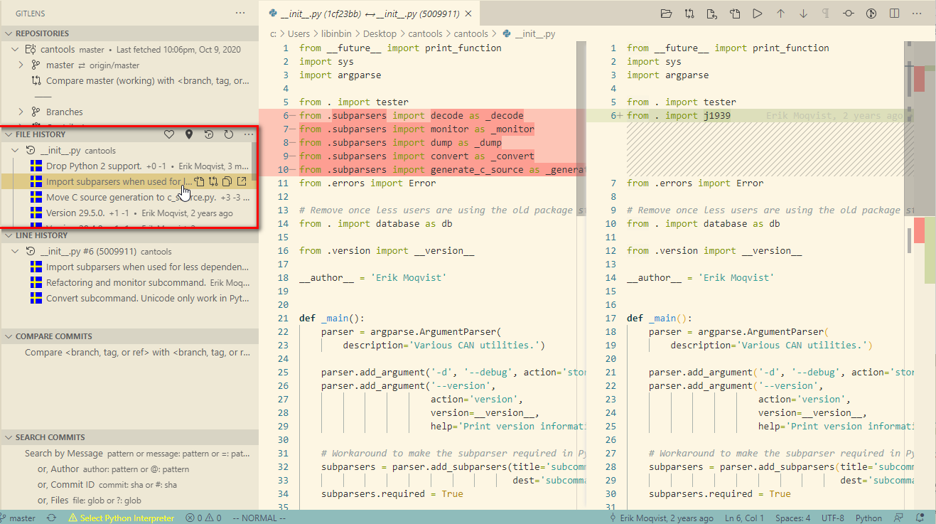Collapse __init__.py cantools history node
This screenshot has height=524, width=936.
pyautogui.click(x=16, y=151)
